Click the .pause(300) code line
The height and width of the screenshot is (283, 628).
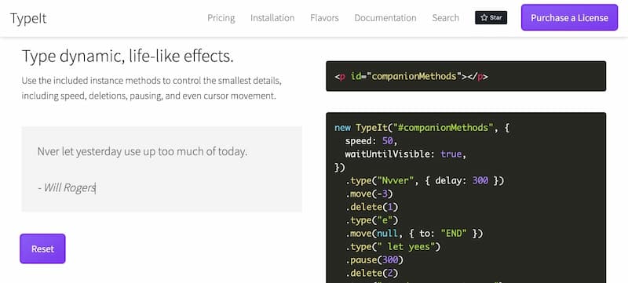374,259
